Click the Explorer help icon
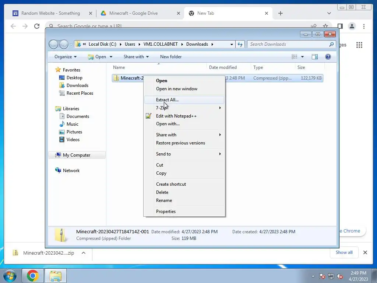The image size is (377, 283). click(x=328, y=57)
